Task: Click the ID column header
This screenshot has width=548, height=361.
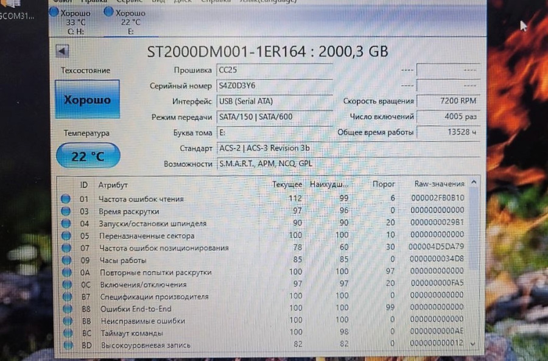Action: pos(84,185)
